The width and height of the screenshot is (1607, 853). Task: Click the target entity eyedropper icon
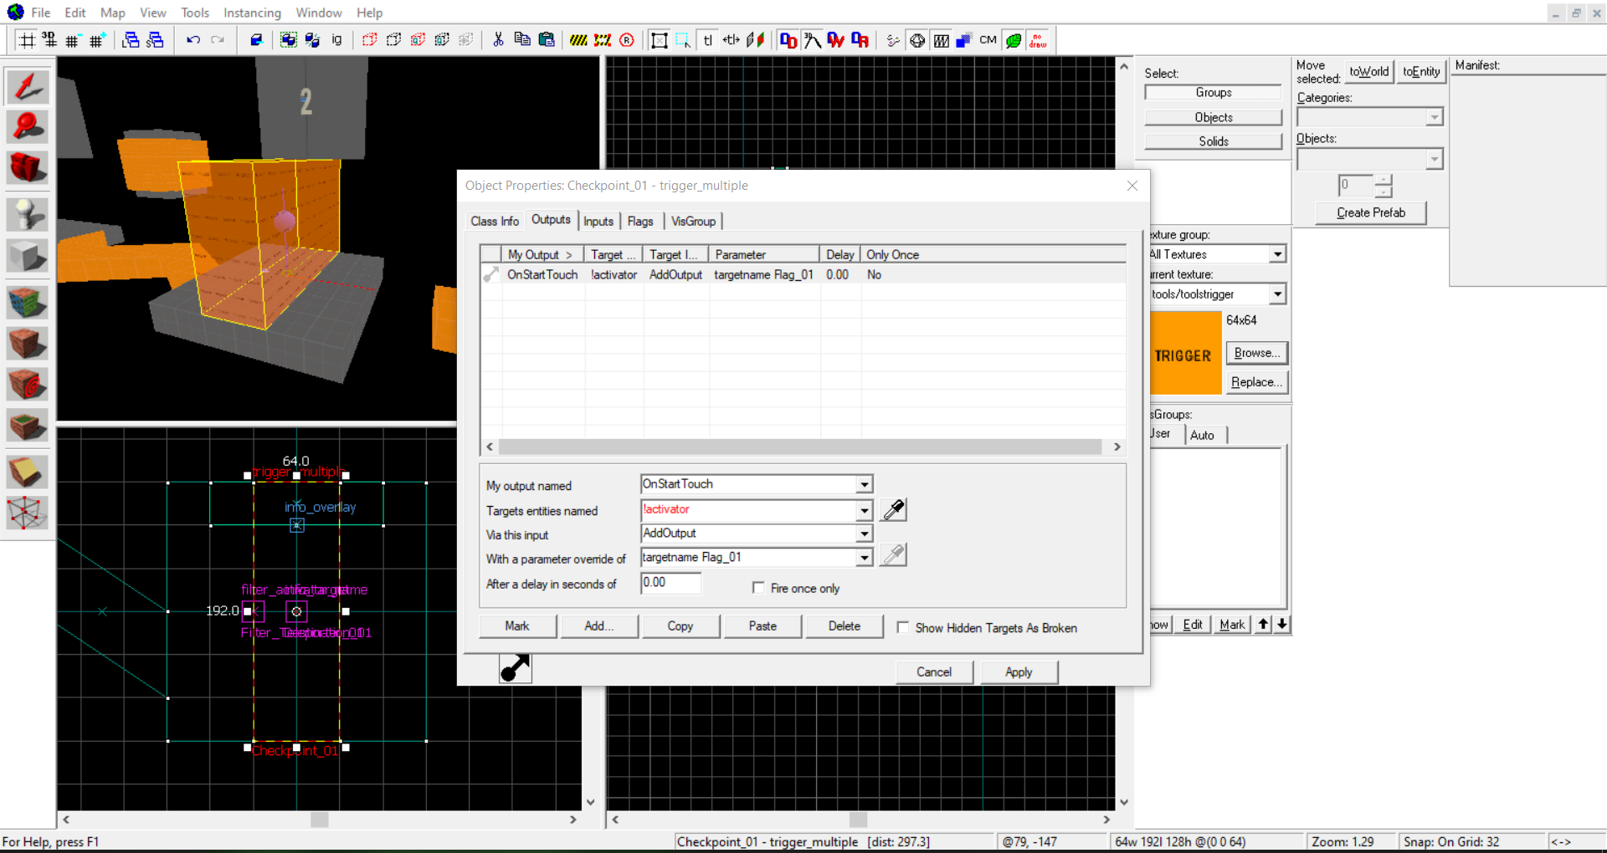893,510
